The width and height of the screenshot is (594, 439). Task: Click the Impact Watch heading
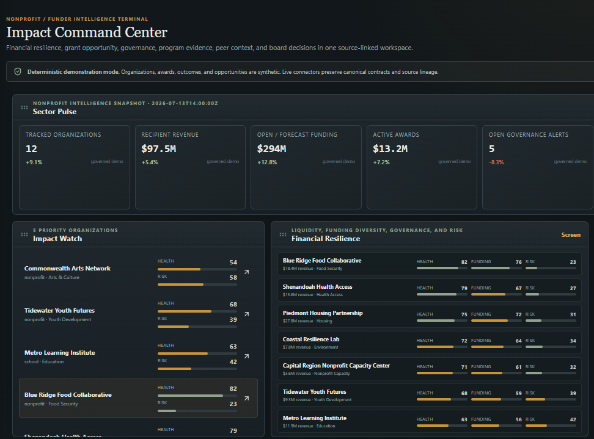point(57,239)
